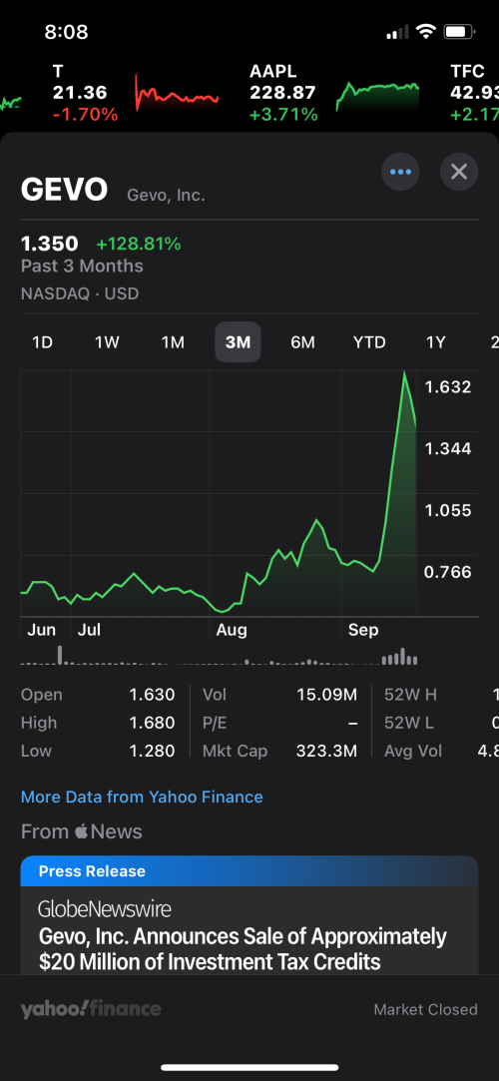This screenshot has height=1081, width=499.
Task: Tap the volume bars under the chart
Action: (x=220, y=655)
